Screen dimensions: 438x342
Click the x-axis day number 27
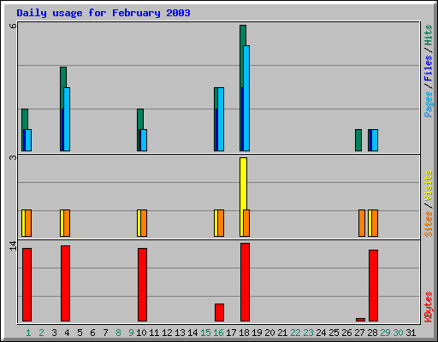359,333
